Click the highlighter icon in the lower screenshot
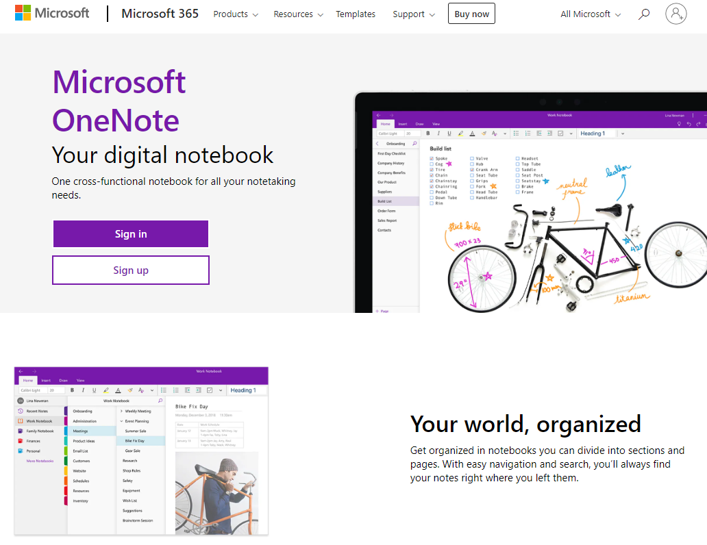Screen dimensions: 707x545 point(106,390)
